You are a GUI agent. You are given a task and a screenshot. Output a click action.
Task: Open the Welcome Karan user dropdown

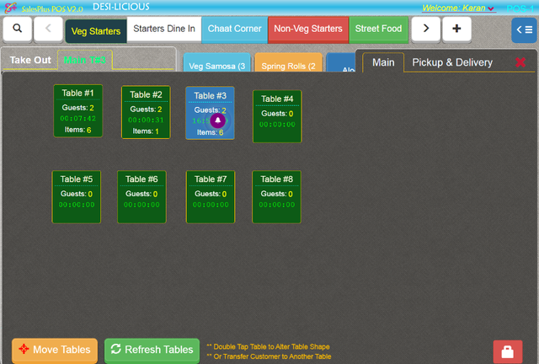point(458,8)
